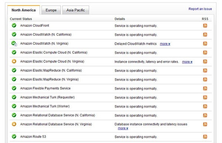Click green status icon for CloudWatch N. California

coord(14,34)
